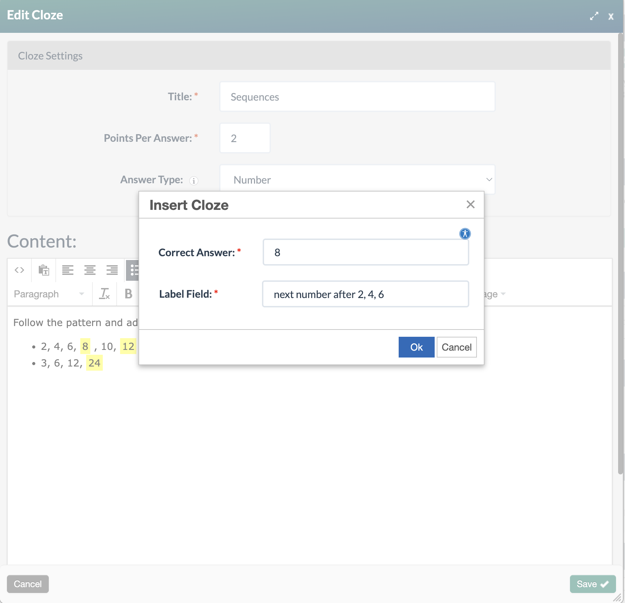The height and width of the screenshot is (603, 625).
Task: Open the Answer Type dropdown
Action: (x=357, y=179)
